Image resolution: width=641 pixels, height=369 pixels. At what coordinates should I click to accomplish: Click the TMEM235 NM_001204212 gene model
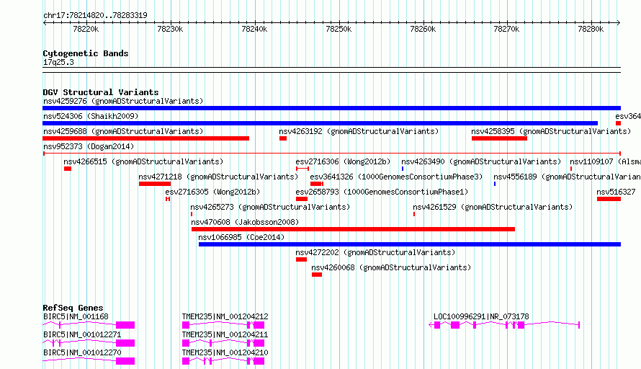click(223, 325)
